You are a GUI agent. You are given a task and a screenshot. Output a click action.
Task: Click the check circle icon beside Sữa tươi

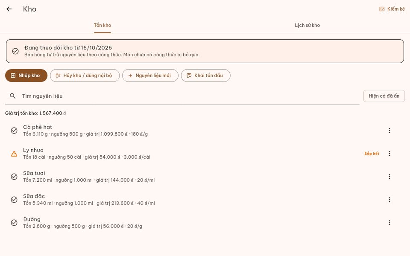(x=14, y=177)
